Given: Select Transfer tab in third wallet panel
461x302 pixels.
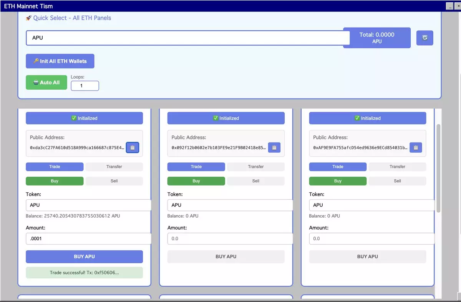Looking at the screenshot, I should pyautogui.click(x=397, y=167).
